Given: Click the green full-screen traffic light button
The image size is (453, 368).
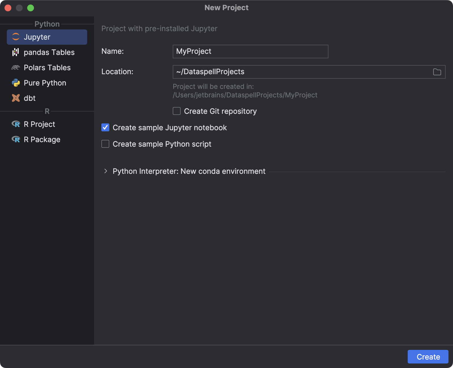Looking at the screenshot, I should (31, 8).
